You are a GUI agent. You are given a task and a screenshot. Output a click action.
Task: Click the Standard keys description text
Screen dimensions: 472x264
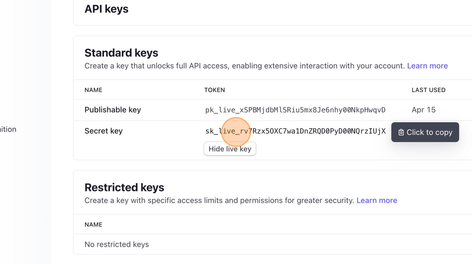coord(244,66)
